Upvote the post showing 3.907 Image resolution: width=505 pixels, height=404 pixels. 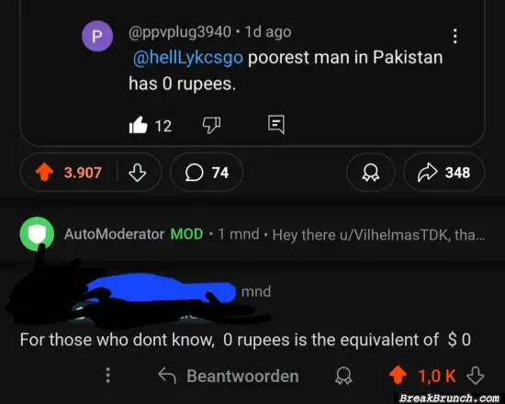coord(44,172)
